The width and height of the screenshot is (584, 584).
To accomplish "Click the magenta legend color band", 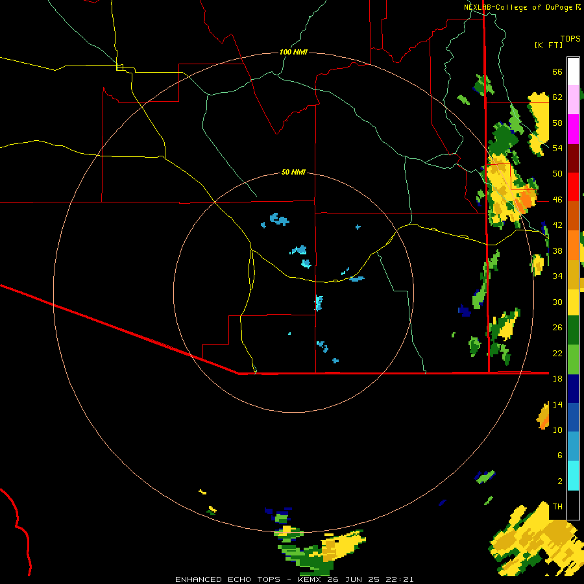I will tap(573, 129).
